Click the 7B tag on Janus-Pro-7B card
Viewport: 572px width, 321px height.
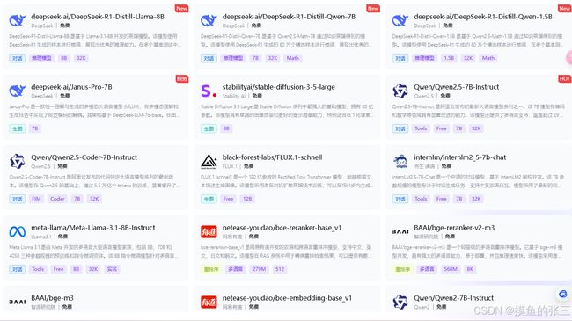(35, 128)
